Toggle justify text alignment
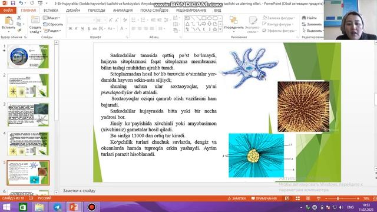 click(152, 29)
